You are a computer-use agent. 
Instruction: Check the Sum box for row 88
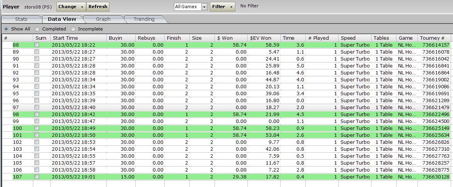pyautogui.click(x=37, y=45)
